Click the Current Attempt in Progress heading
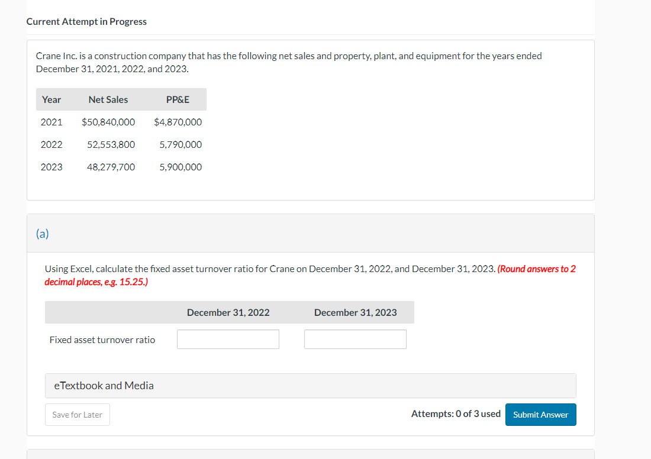This screenshot has height=459, width=651. click(x=86, y=21)
